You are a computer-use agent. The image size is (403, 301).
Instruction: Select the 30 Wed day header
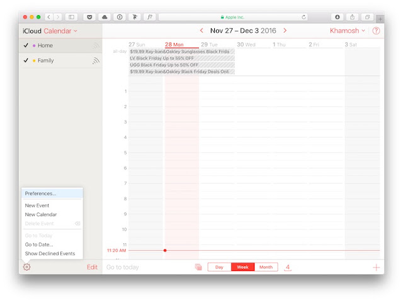pyautogui.click(x=253, y=45)
